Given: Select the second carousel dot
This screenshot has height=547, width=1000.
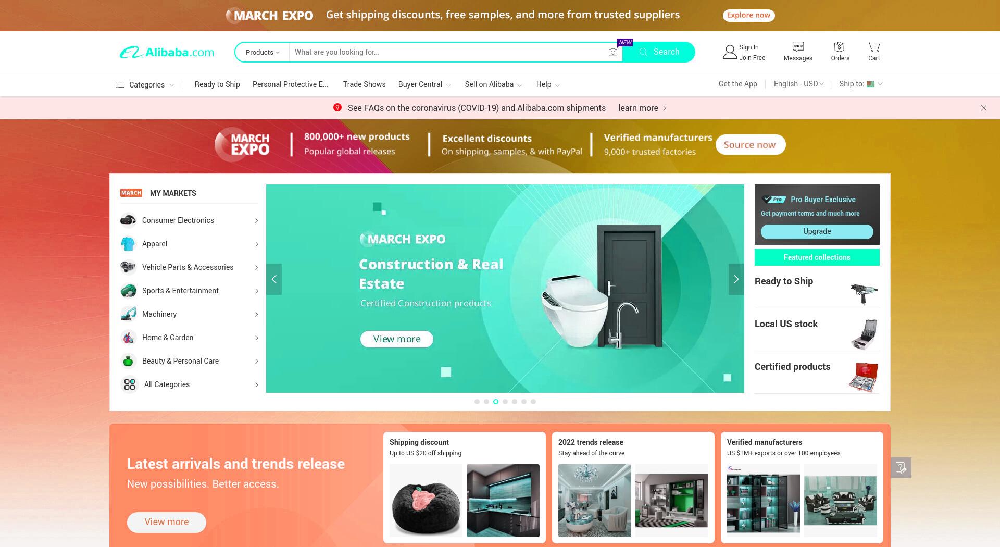Looking at the screenshot, I should pyautogui.click(x=486, y=402).
